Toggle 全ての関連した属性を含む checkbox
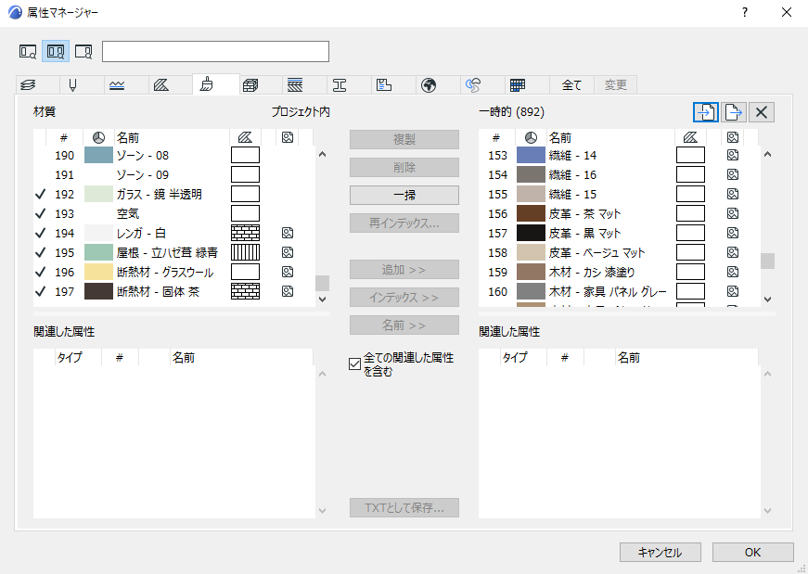 (x=354, y=364)
